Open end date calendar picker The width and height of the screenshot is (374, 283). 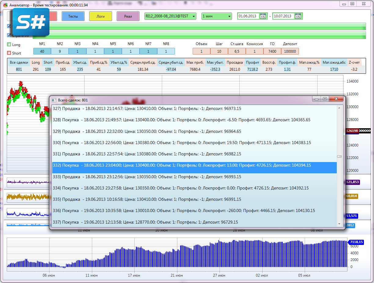tap(298, 16)
